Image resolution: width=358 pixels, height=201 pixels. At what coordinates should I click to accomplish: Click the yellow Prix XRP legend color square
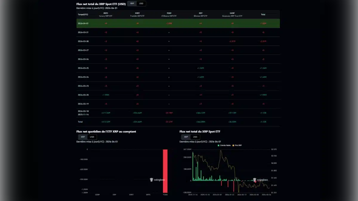tap(234, 145)
